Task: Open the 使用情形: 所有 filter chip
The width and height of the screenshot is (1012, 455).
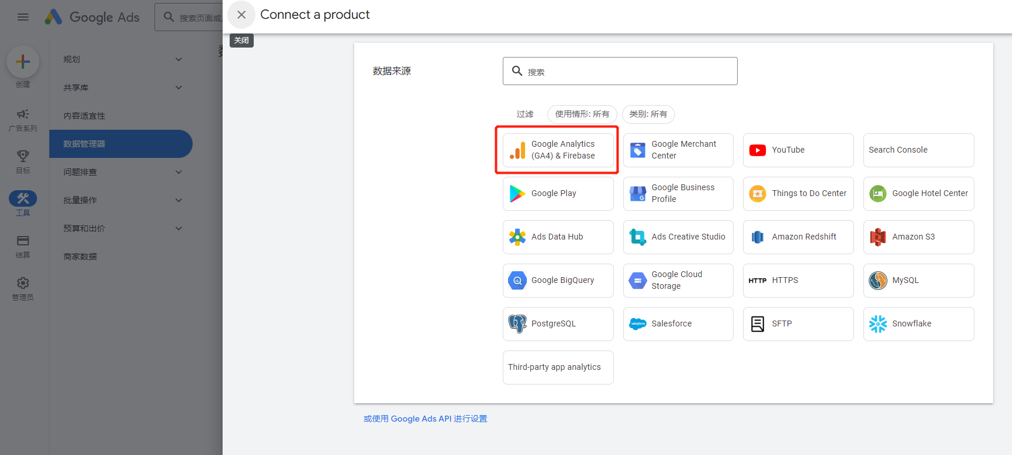Action: (x=582, y=114)
